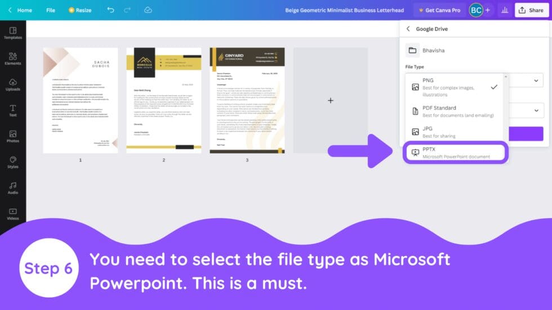Click the Redo arrow icon

[x=127, y=10]
